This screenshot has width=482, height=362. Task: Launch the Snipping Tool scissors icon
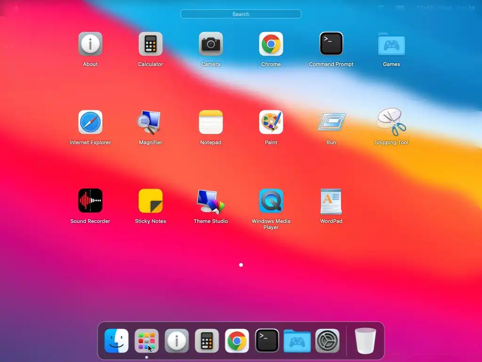(392, 122)
